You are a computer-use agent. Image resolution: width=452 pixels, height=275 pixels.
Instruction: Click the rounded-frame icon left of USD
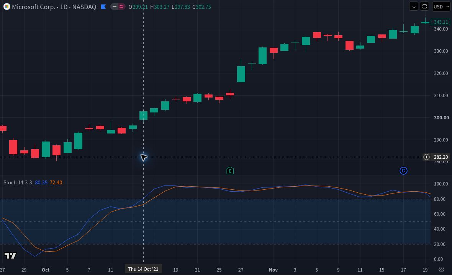tap(425, 7)
